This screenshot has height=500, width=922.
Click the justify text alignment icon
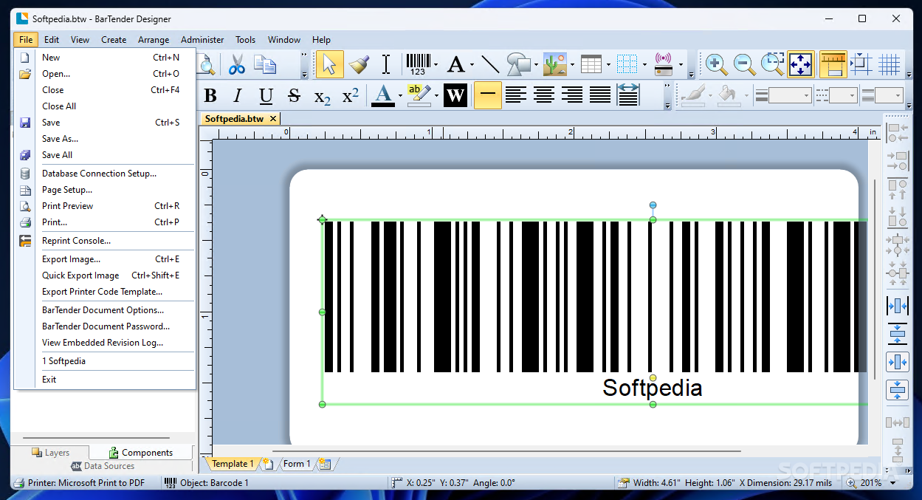coord(600,96)
